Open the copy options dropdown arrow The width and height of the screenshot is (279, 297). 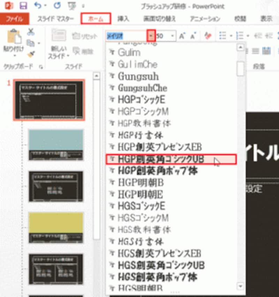click(39, 43)
